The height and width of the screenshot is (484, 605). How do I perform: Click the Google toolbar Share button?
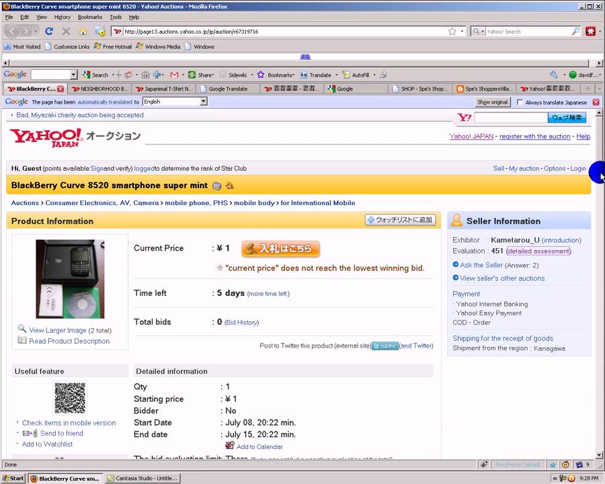tap(200, 75)
